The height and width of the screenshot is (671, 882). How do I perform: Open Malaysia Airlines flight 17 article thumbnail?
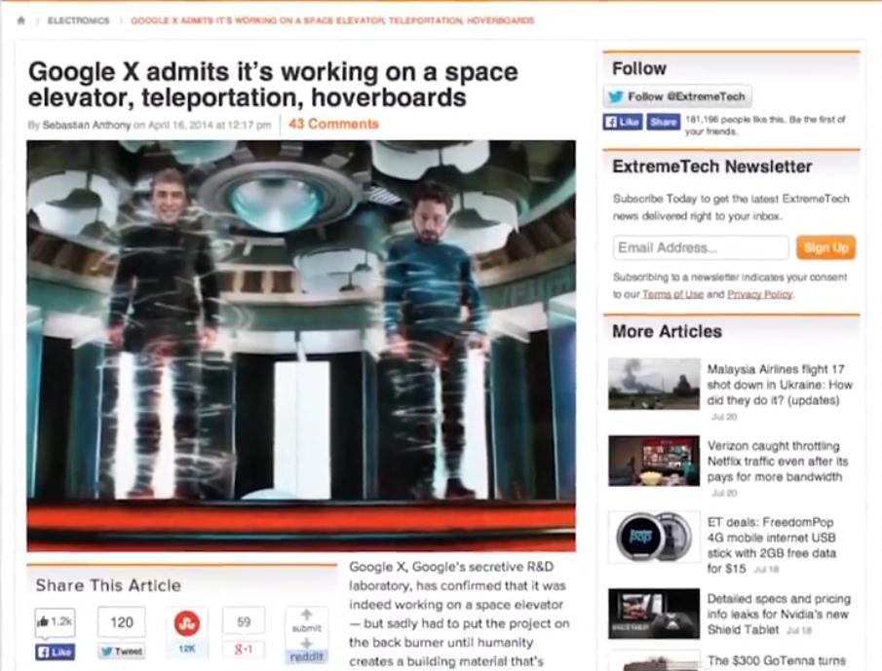coord(654,384)
